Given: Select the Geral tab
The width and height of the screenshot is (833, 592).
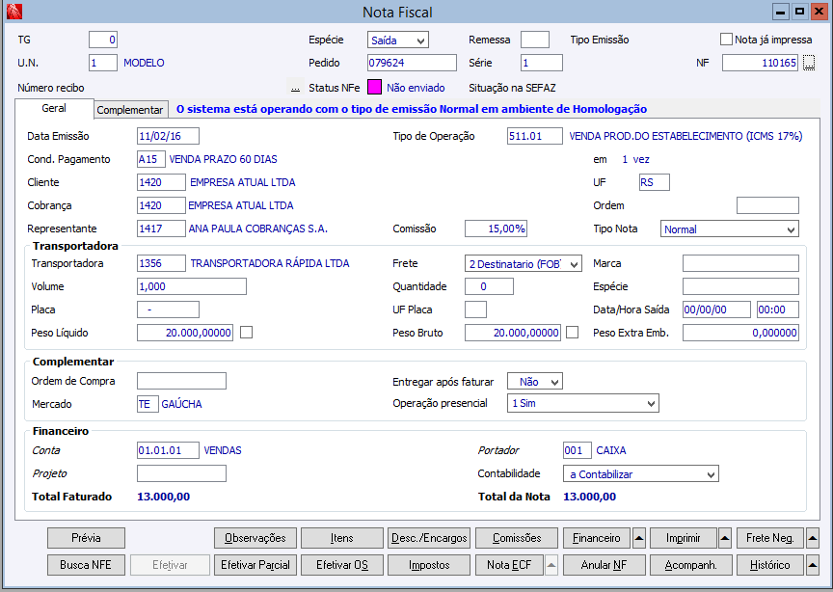Looking at the screenshot, I should point(54,109).
